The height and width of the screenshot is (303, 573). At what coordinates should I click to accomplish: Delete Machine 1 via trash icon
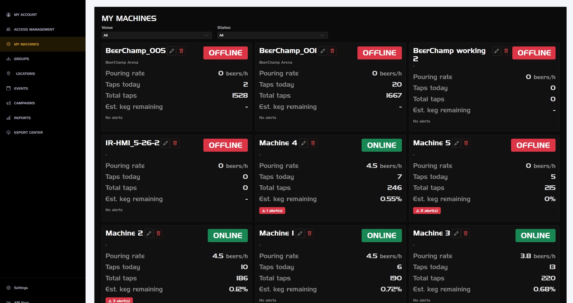coord(309,233)
